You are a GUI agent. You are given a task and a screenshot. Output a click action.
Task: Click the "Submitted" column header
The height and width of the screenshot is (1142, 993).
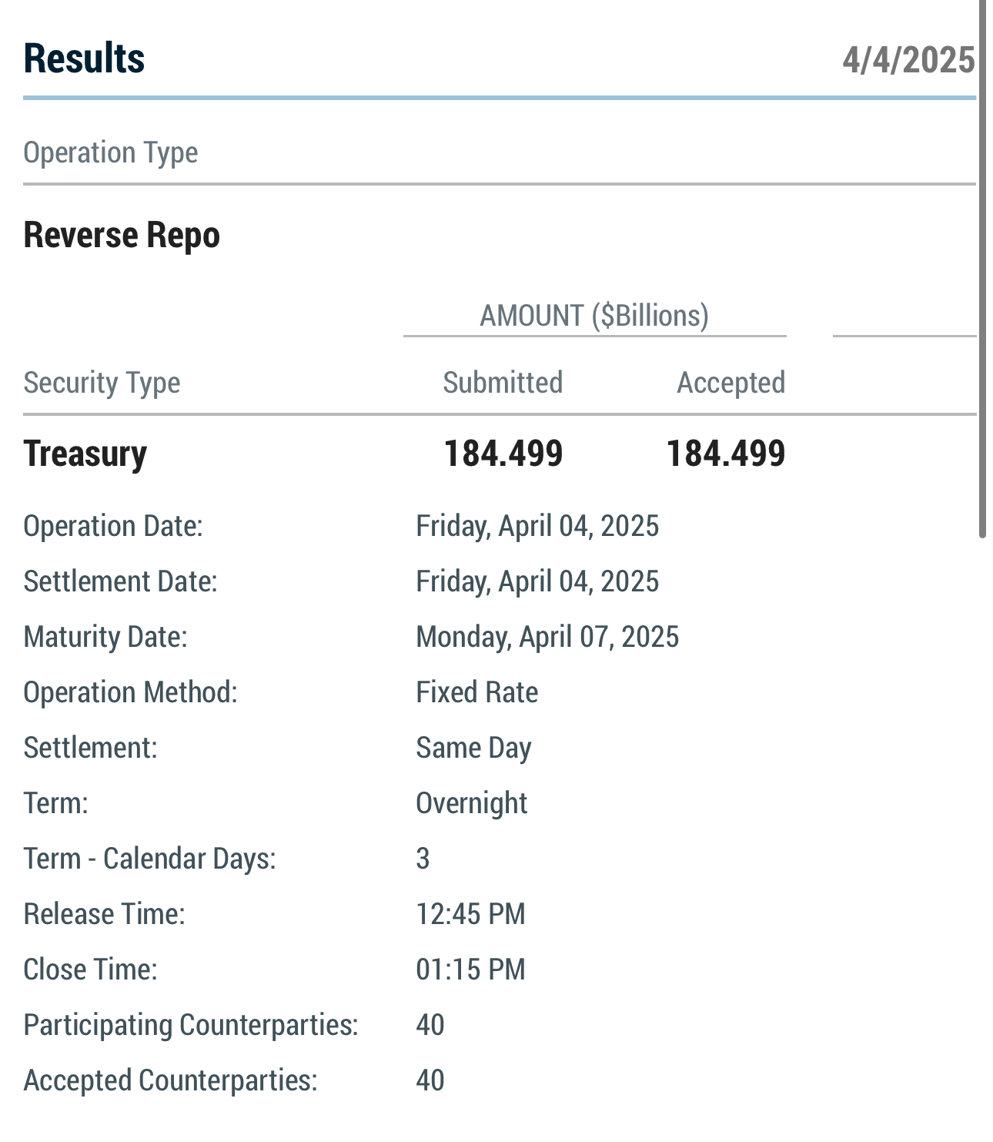coord(503,383)
